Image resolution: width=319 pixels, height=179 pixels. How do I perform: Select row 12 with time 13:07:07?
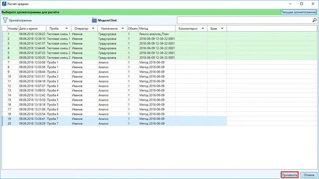114,86
